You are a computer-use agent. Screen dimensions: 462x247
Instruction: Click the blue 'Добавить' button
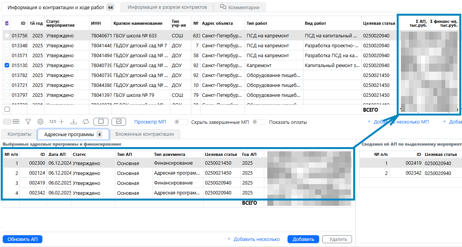[x=303, y=239]
